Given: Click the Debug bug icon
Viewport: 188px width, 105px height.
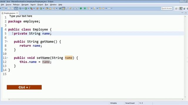Looking at the screenshot, I should tap(20, 8).
